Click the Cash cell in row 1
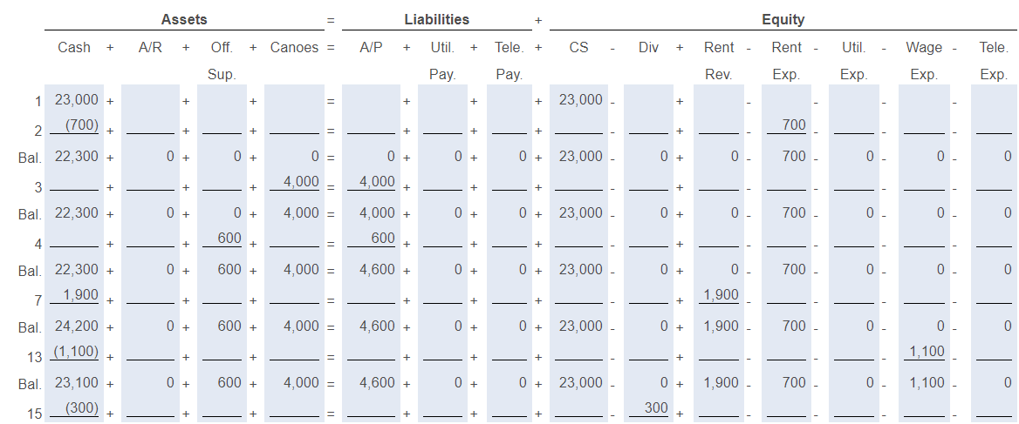The image size is (1019, 424). tap(74, 100)
